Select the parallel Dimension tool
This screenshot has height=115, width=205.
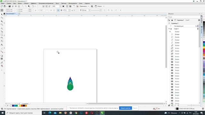tap(2, 49)
